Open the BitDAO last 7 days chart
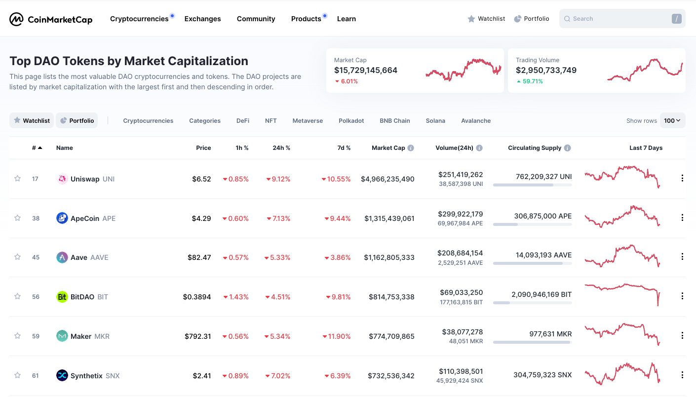The width and height of the screenshot is (696, 397). click(x=622, y=294)
